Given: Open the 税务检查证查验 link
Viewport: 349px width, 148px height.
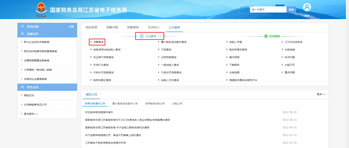Looking at the screenshot, I should 102,80.
